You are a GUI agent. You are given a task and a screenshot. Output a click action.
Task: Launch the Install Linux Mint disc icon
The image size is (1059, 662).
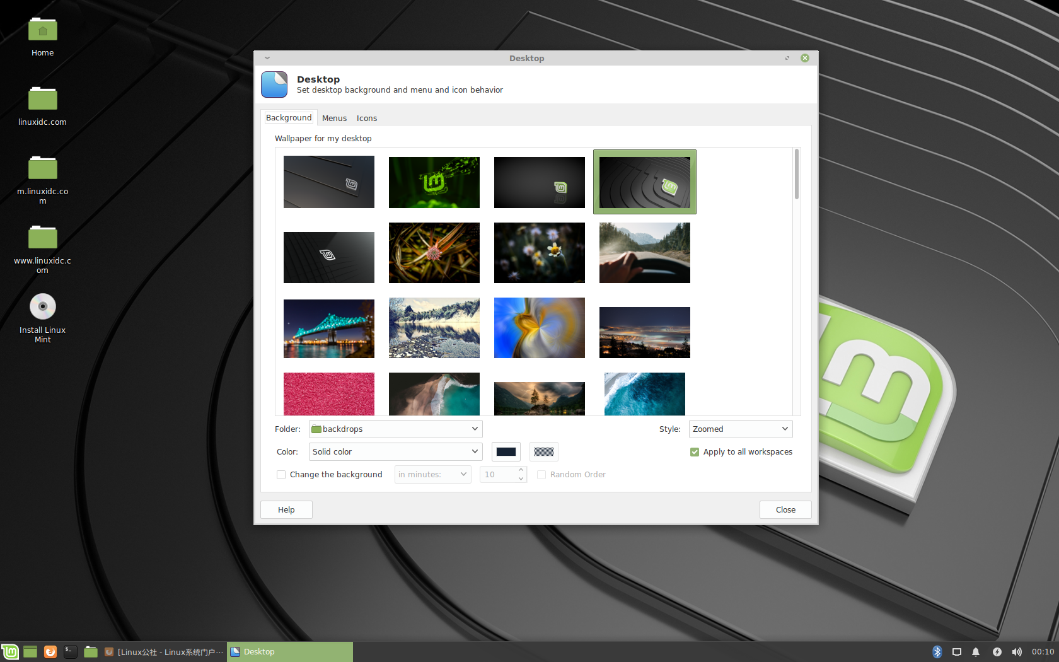coord(42,306)
